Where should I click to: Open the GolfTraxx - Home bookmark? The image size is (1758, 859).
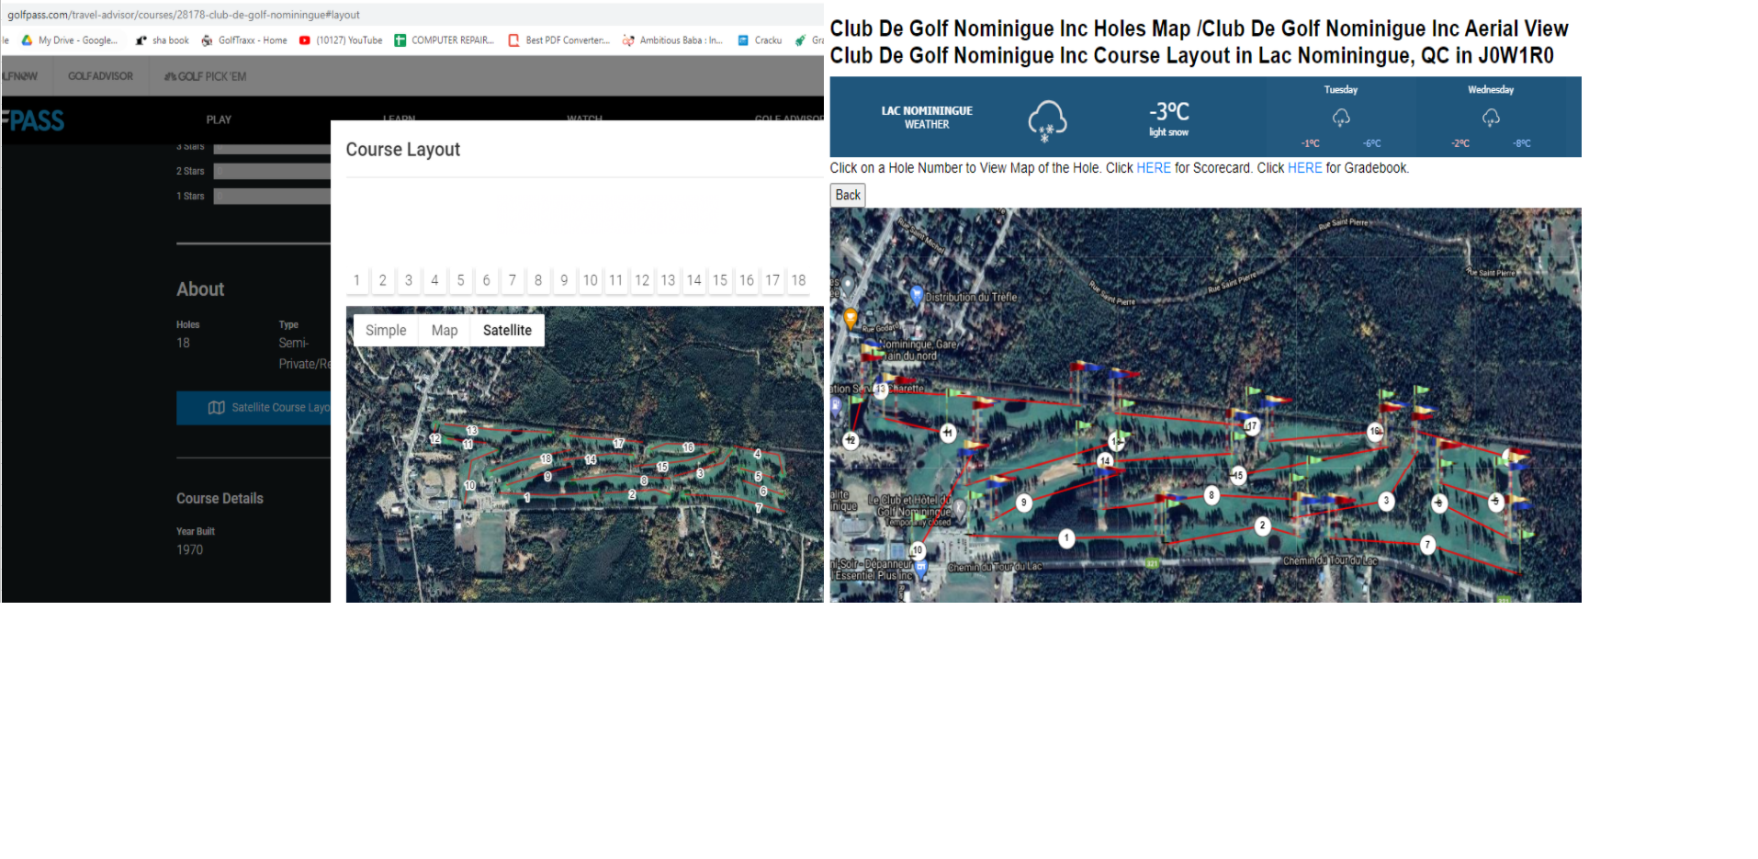[x=244, y=40]
